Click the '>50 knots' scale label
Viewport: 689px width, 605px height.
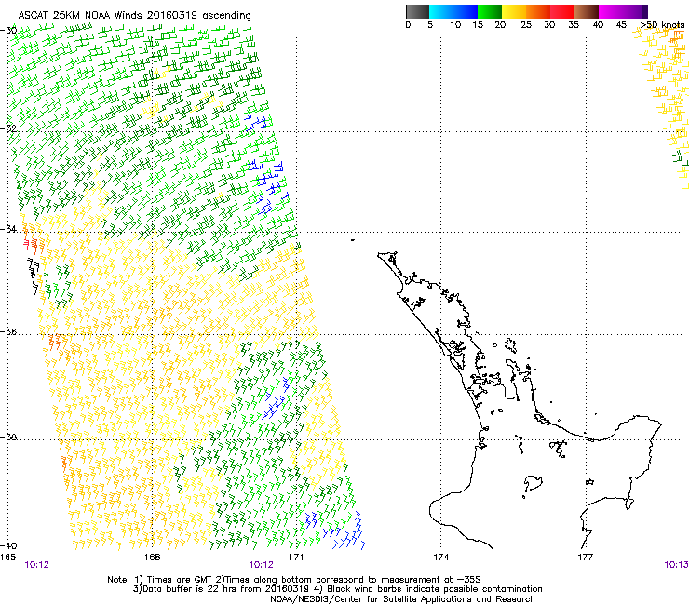click(662, 25)
